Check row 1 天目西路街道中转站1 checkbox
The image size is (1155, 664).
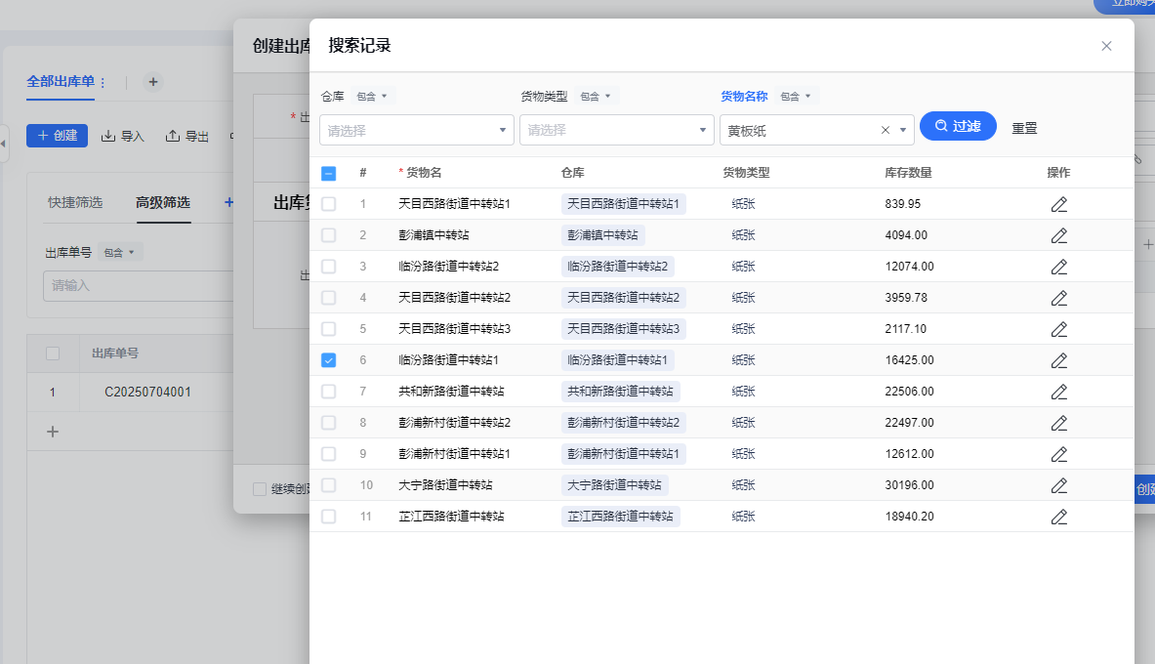(328, 204)
